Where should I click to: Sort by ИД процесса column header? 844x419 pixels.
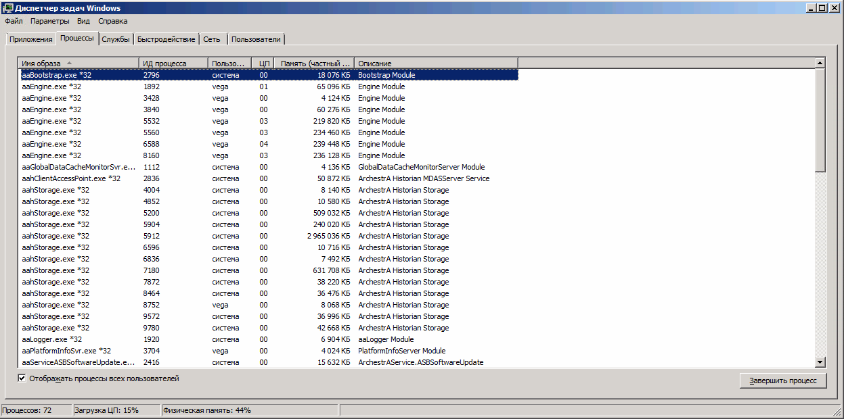coord(174,64)
